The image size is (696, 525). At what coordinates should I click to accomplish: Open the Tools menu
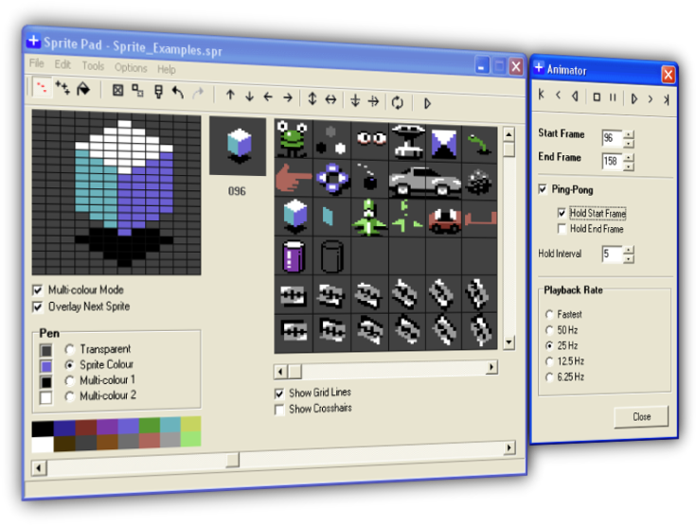point(93,66)
